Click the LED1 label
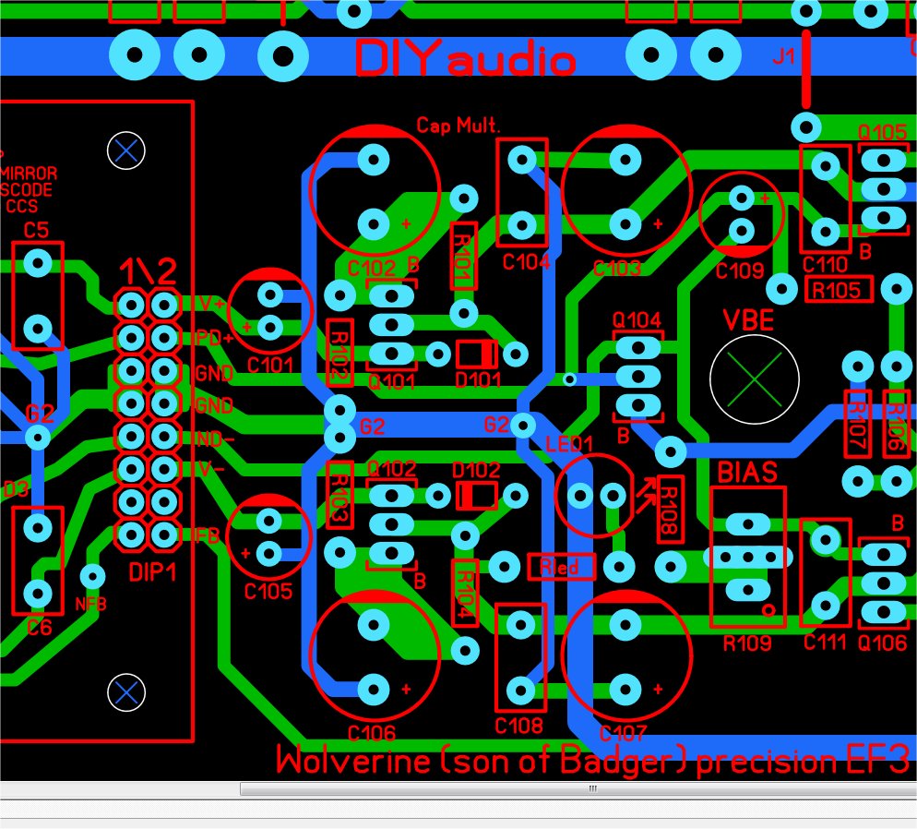 (x=569, y=445)
